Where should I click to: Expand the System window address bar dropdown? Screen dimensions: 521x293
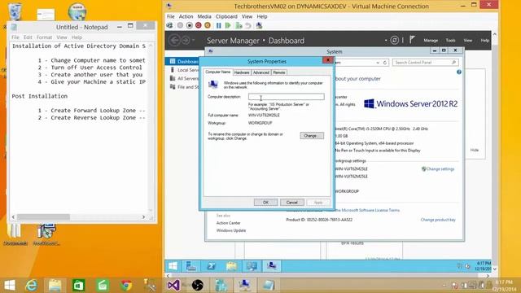pyautogui.click(x=378, y=63)
